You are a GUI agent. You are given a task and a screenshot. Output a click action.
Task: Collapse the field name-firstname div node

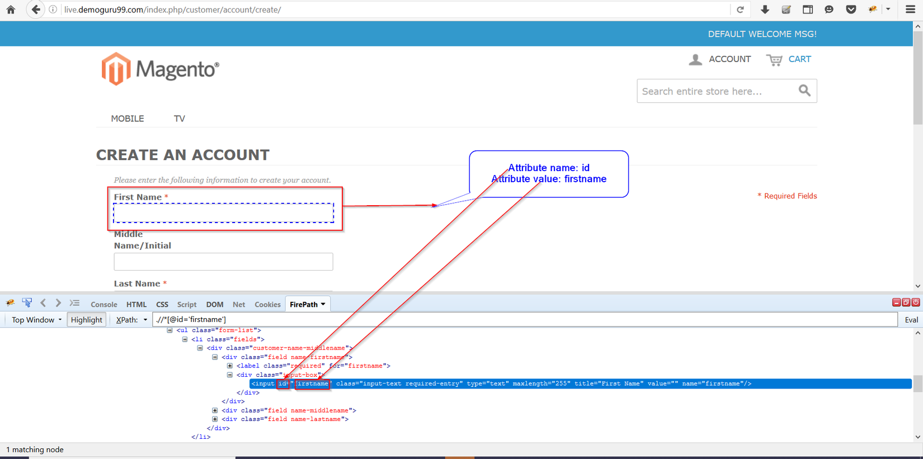click(215, 357)
